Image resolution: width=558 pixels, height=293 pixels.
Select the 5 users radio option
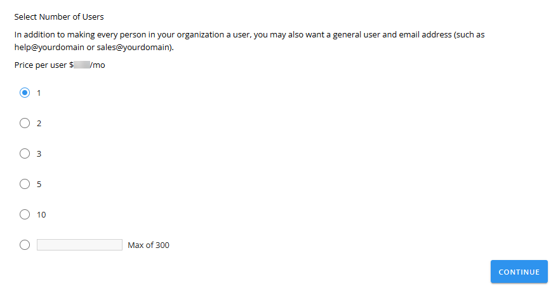[25, 184]
